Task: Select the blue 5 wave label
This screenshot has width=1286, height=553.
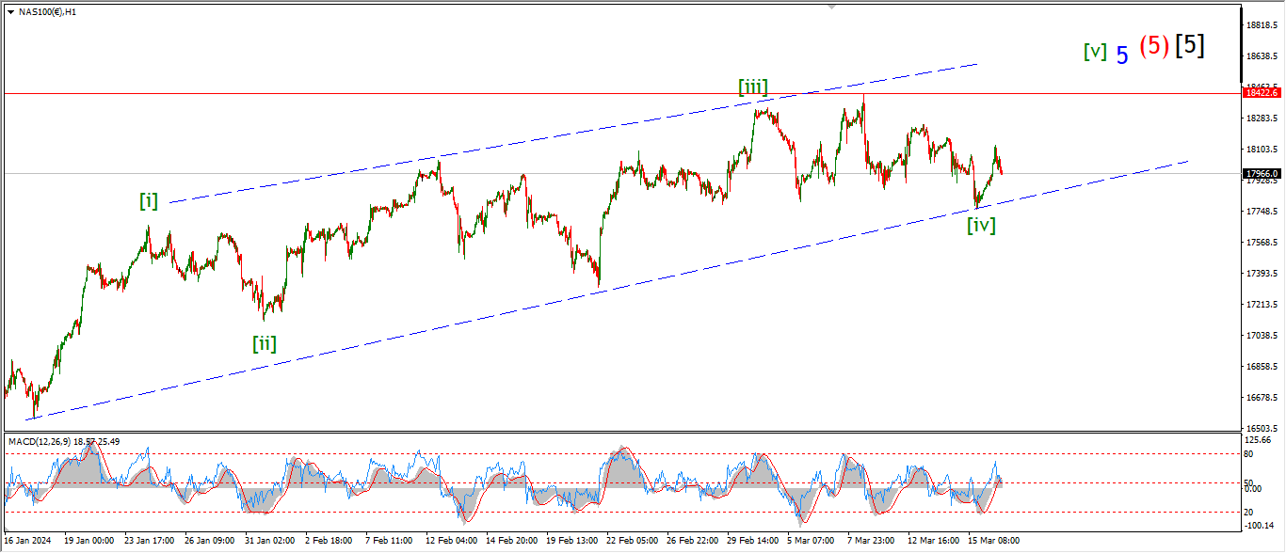Action: point(1121,55)
